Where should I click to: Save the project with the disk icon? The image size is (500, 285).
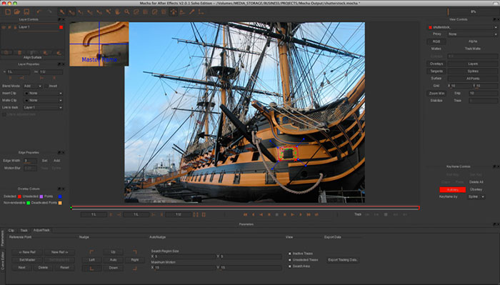[26, 12]
